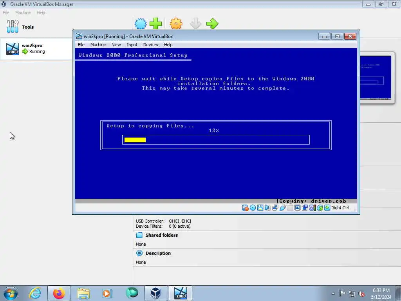Click the Right Ctrl host key label

[340, 208]
